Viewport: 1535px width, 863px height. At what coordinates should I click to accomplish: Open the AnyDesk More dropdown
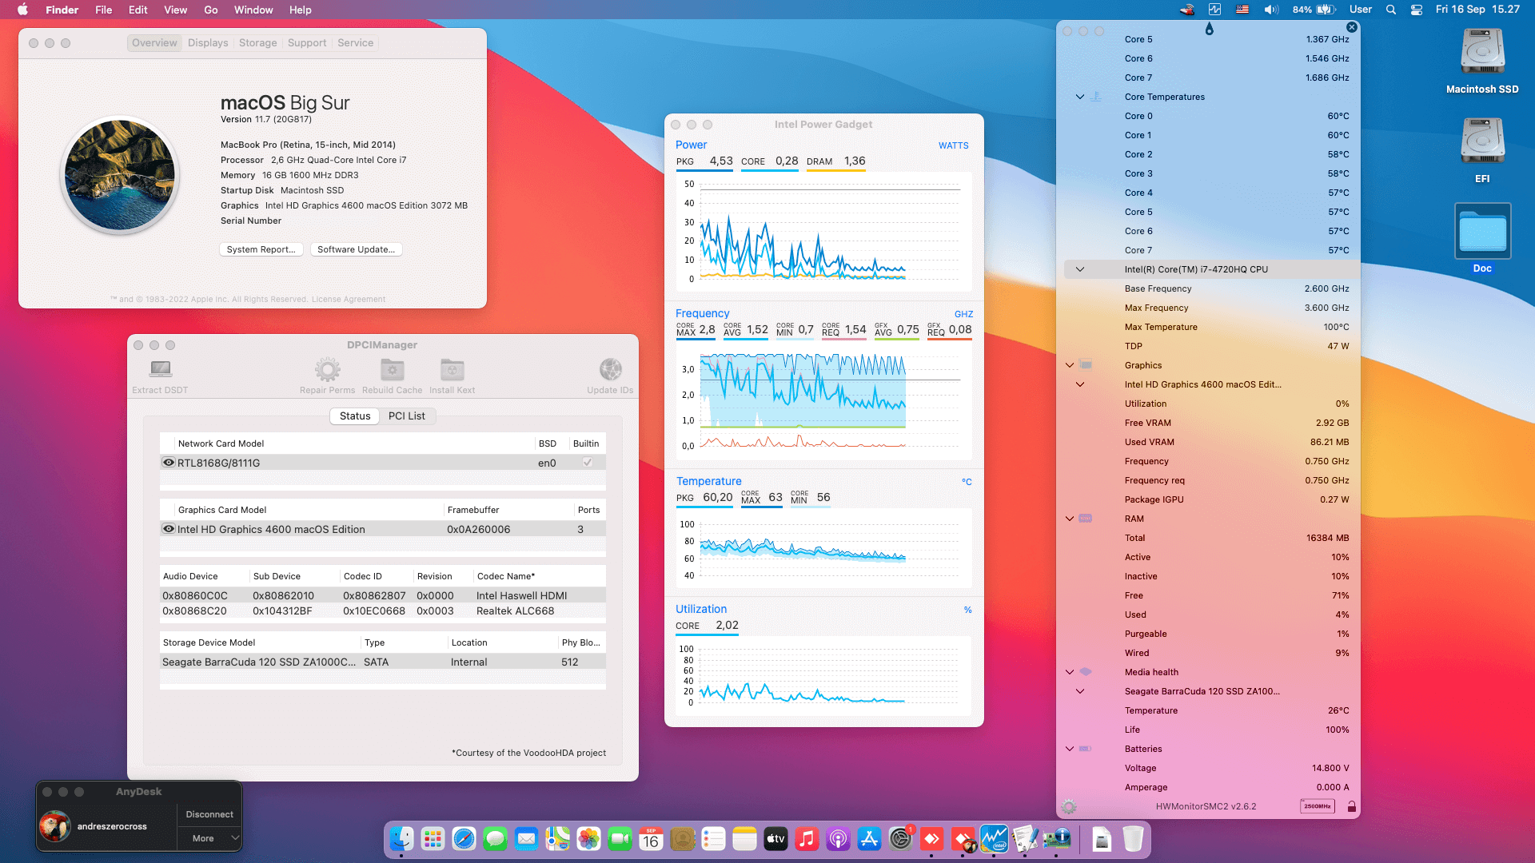(x=209, y=838)
